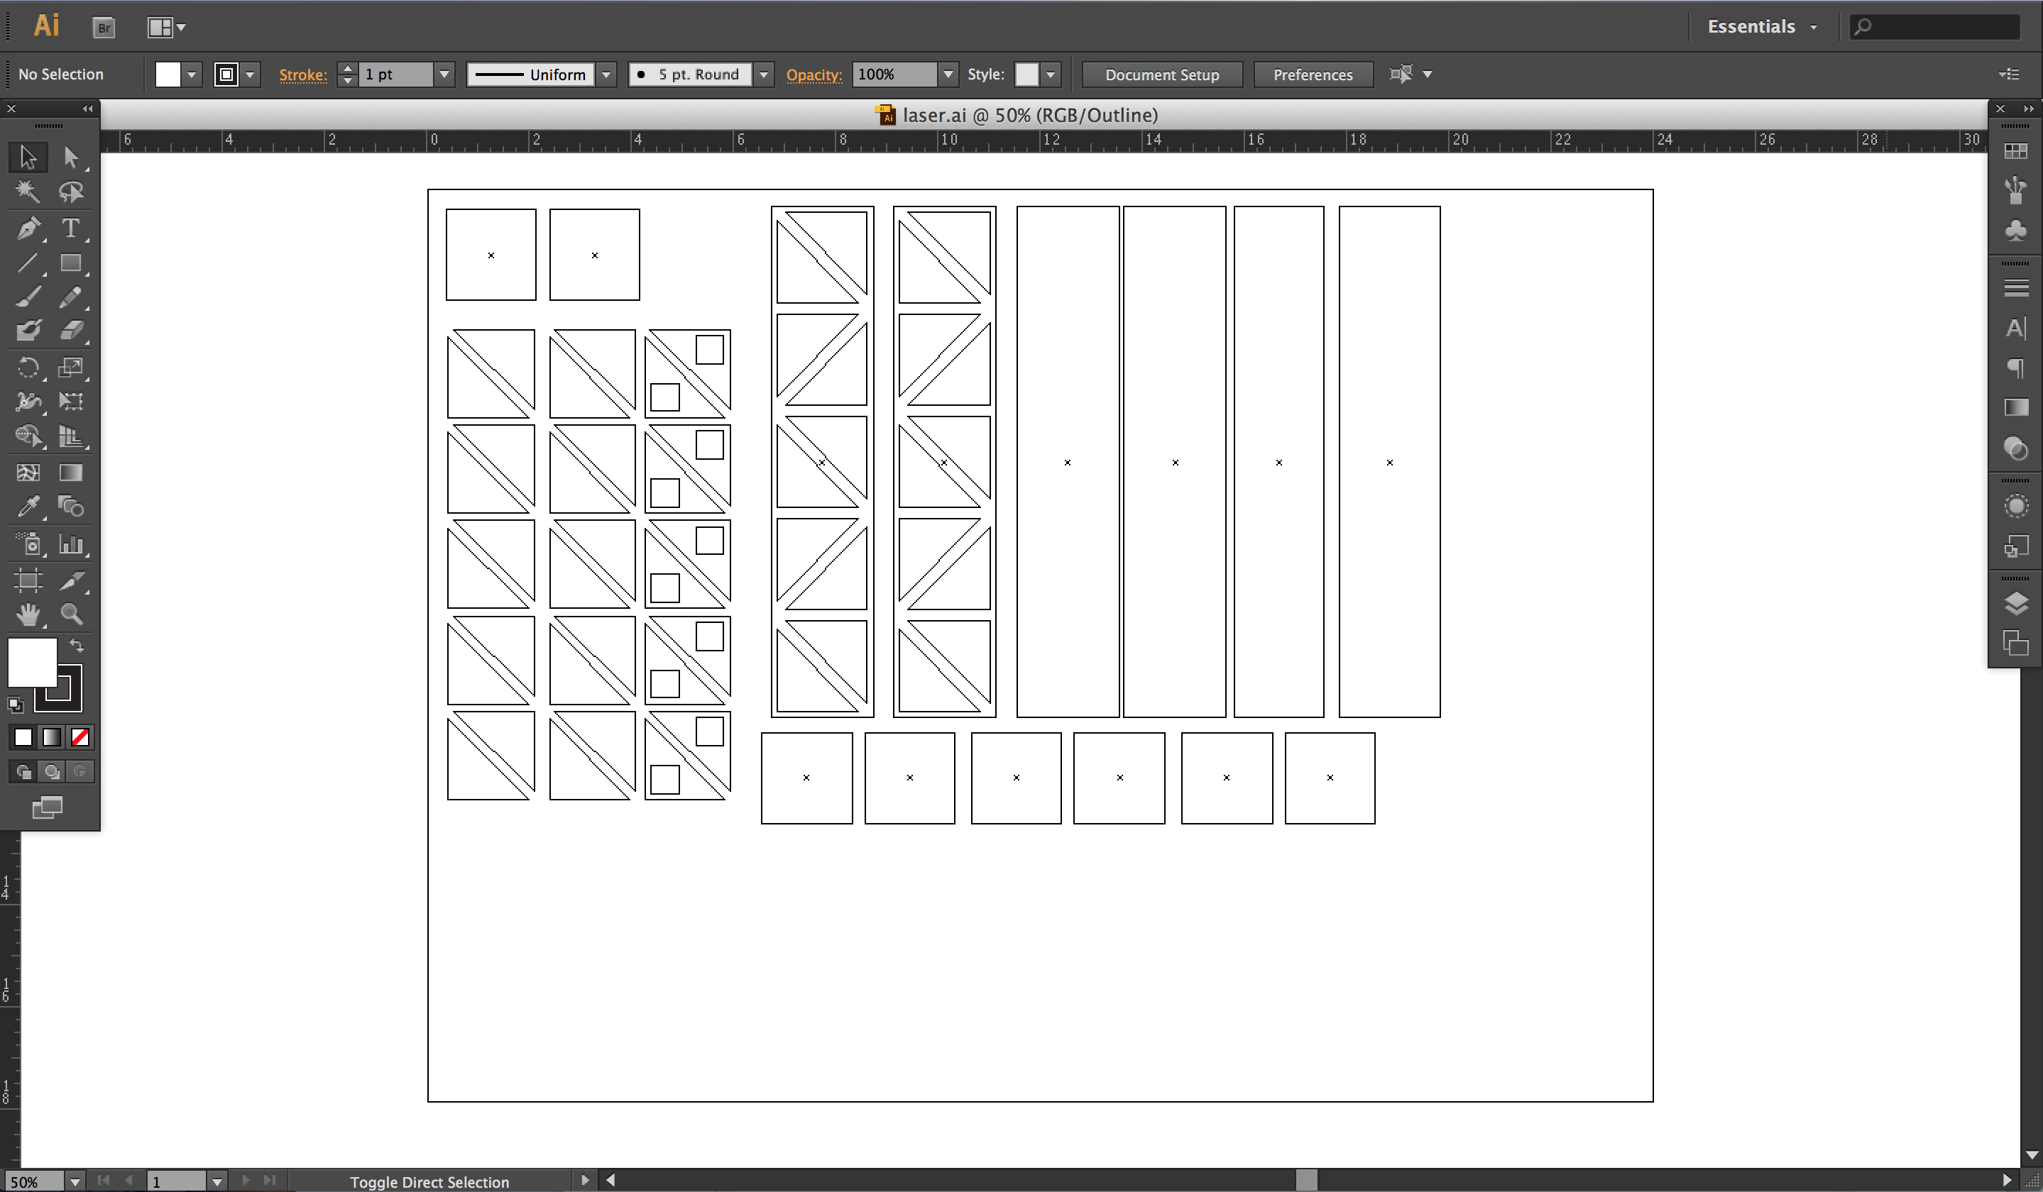The height and width of the screenshot is (1192, 2043).
Task: Set fill to None
Action: pos(80,736)
